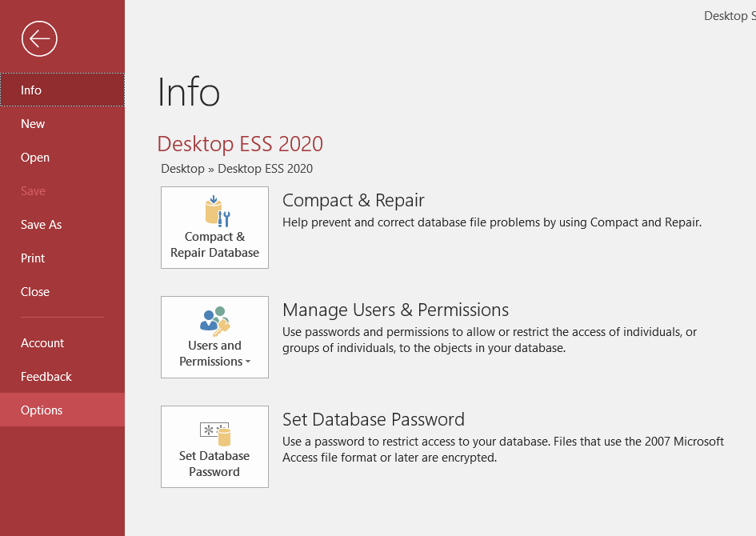Click the "Set Database Password" button label

[214, 464]
